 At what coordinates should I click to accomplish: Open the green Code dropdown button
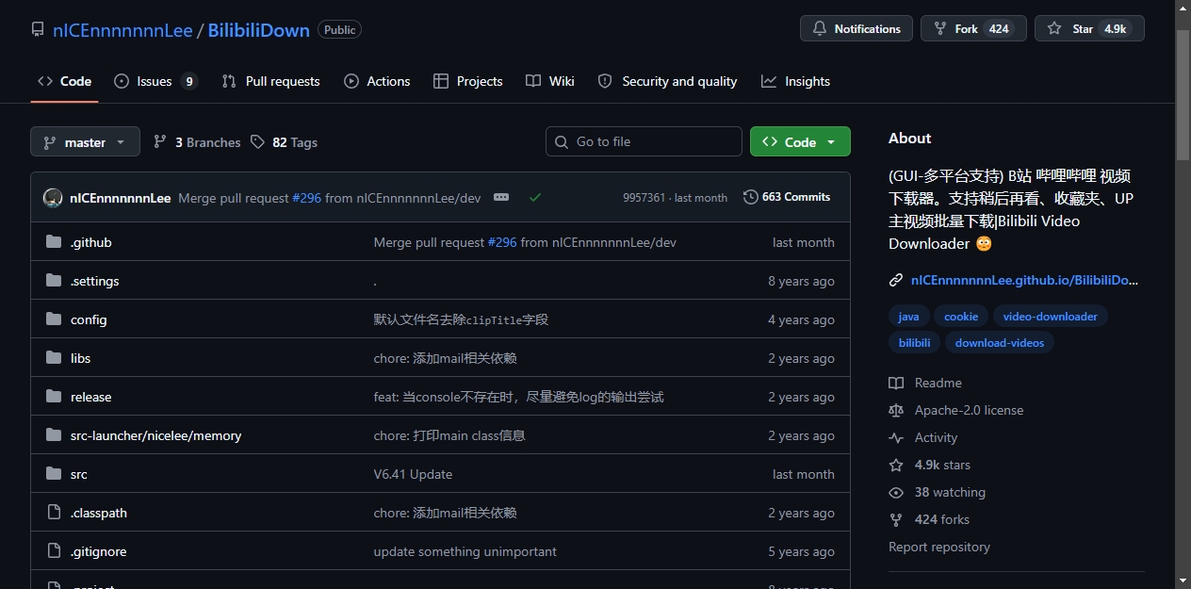pos(800,141)
